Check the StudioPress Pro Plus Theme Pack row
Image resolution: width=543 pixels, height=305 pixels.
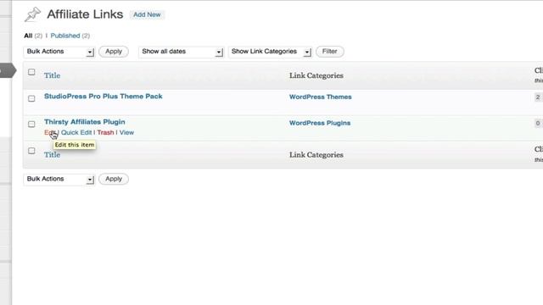(x=31, y=98)
